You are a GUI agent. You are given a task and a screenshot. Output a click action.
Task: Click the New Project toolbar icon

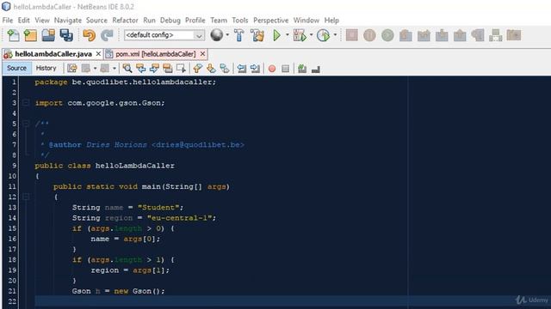coord(31,35)
